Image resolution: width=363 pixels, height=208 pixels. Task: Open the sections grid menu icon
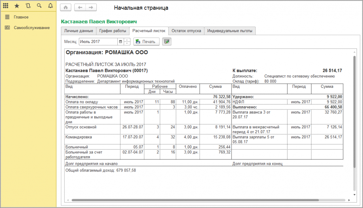click(x=6, y=6)
